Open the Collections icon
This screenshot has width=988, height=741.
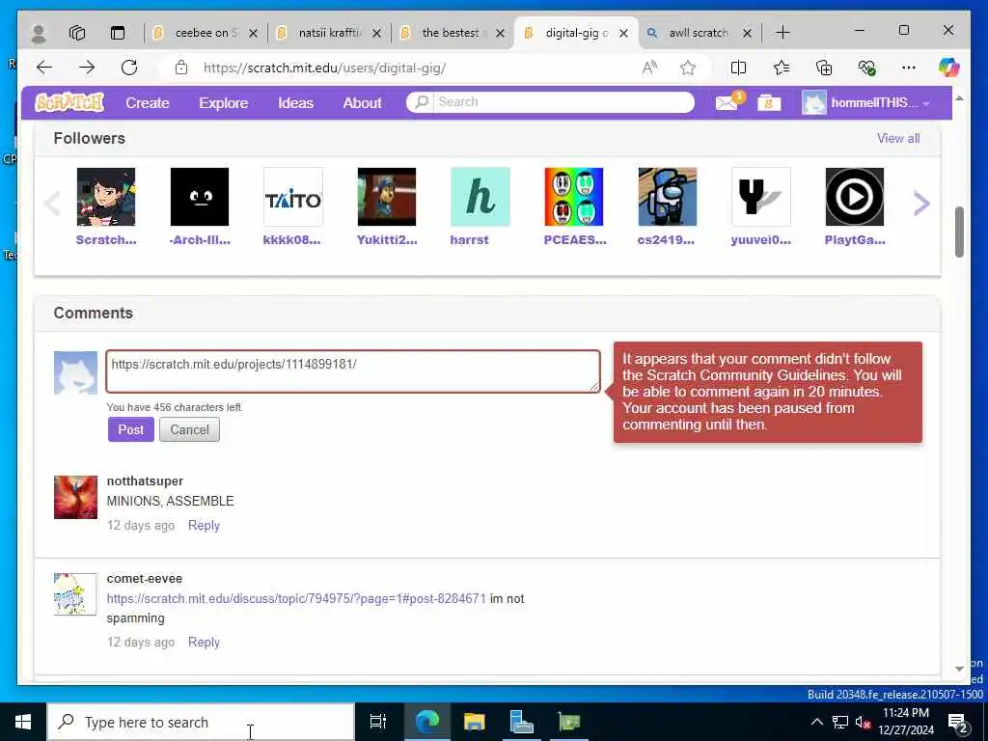pos(824,68)
